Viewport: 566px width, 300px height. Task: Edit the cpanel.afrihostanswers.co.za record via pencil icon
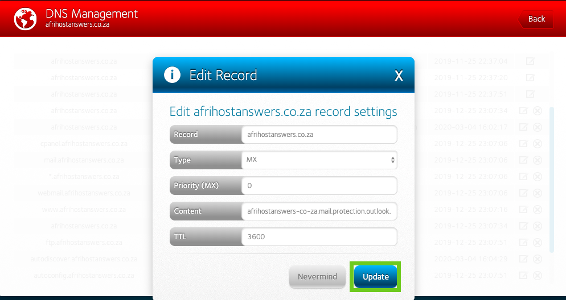(x=523, y=143)
